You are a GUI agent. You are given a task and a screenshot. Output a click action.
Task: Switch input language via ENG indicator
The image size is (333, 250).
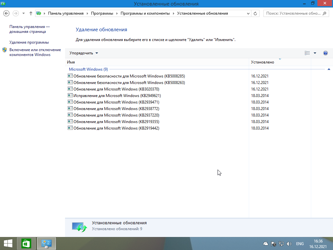[300, 244]
